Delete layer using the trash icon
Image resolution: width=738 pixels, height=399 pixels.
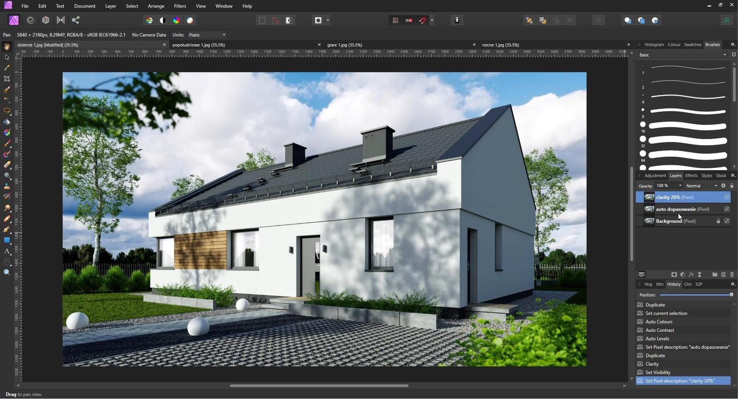coord(732,275)
